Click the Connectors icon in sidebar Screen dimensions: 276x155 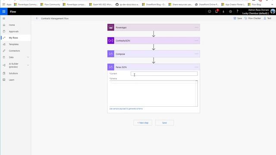(4, 51)
